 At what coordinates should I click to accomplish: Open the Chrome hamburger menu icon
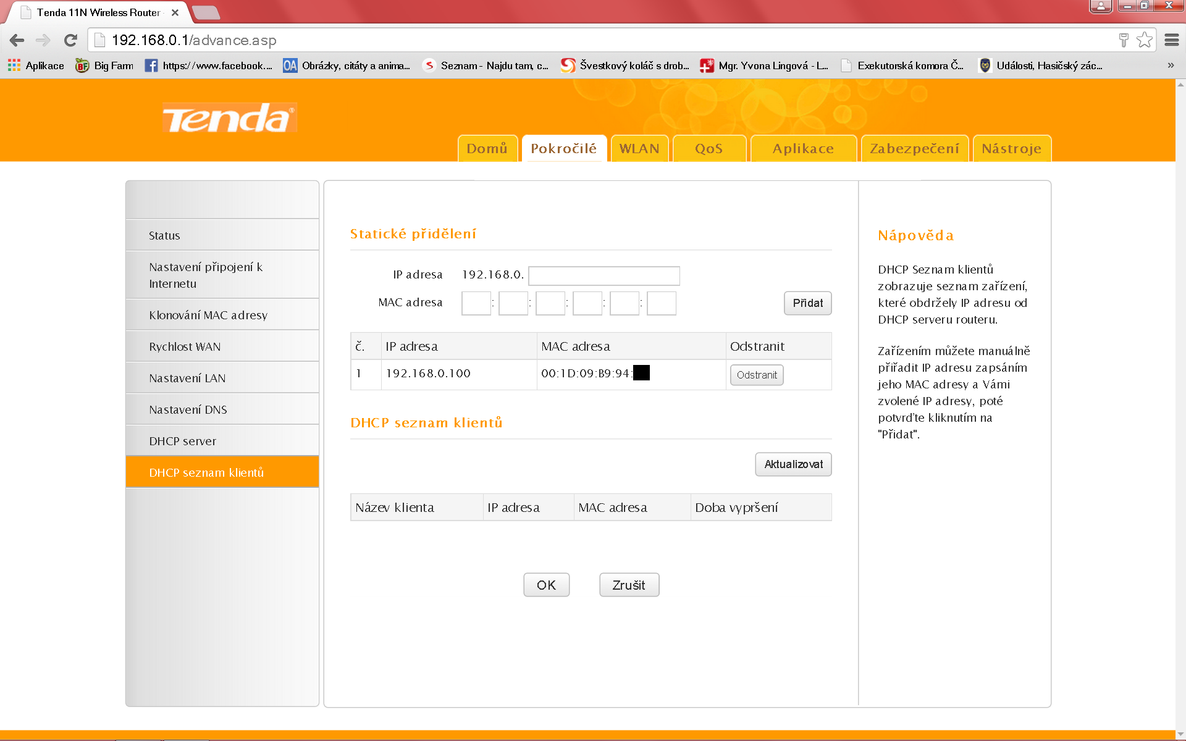coord(1171,40)
